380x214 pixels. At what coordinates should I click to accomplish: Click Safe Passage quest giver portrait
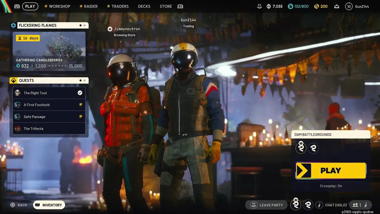point(18,117)
